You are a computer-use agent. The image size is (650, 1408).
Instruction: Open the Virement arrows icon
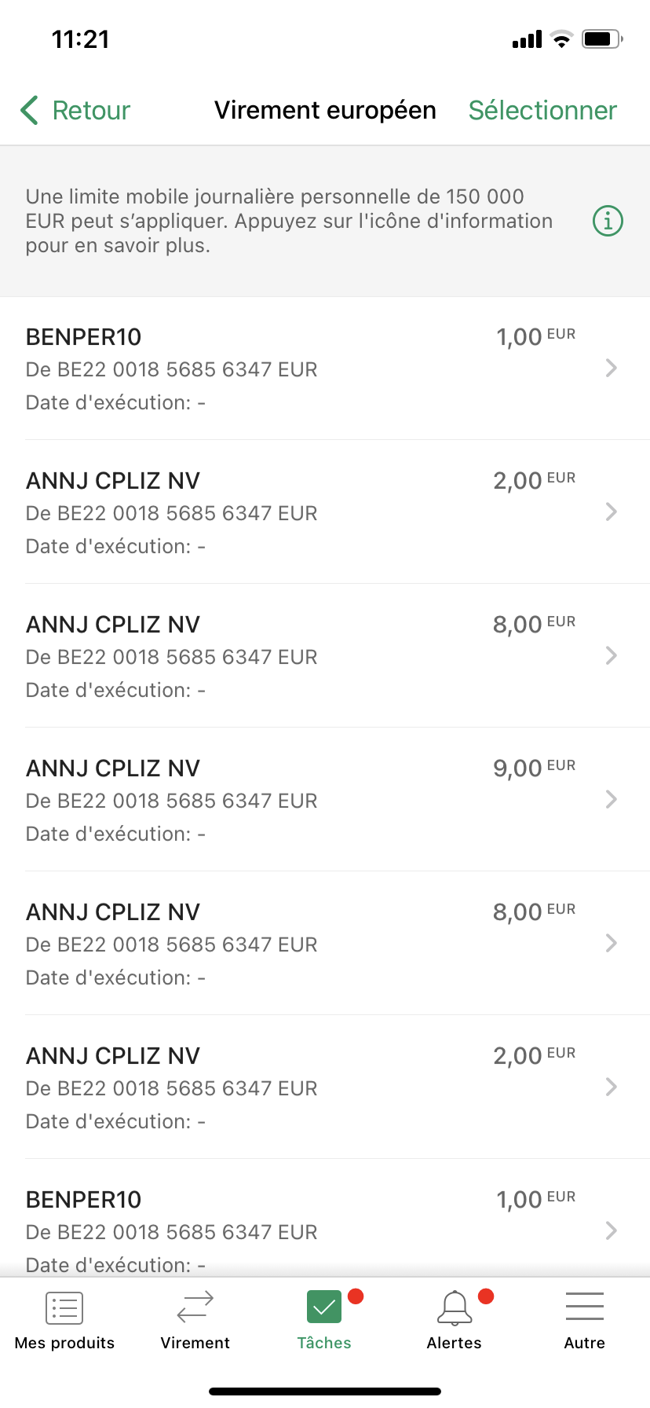[x=195, y=1307]
